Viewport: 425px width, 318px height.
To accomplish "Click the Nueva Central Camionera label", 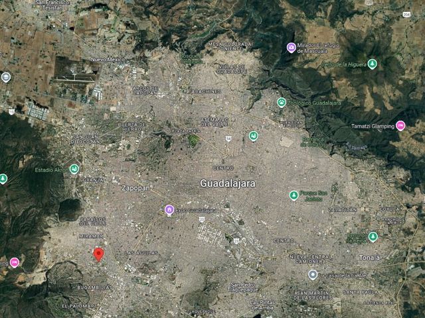I will [310, 259].
